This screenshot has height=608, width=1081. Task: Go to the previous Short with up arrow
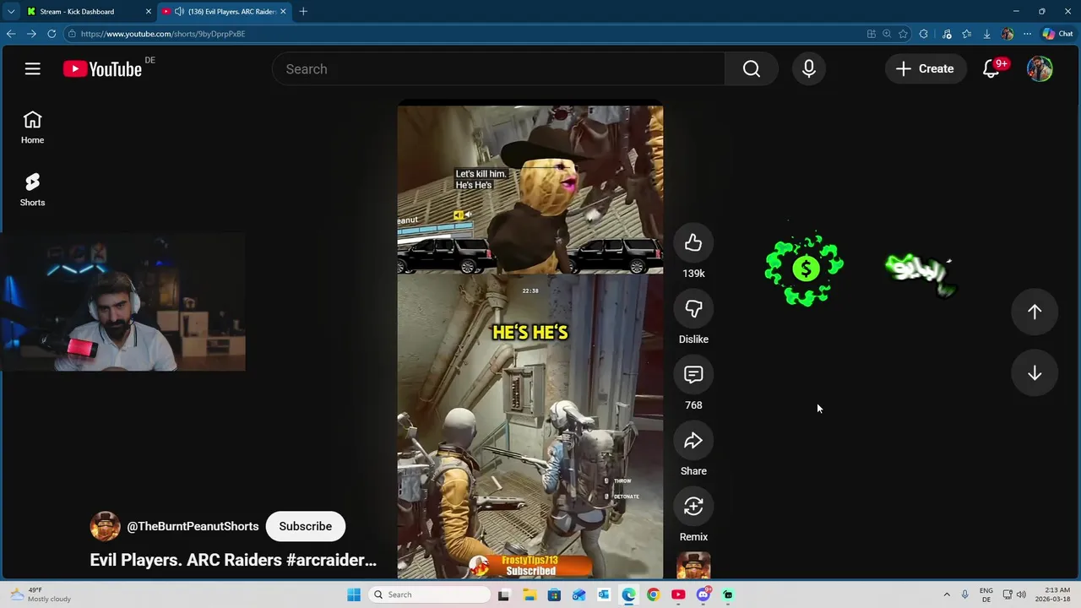[1035, 312]
